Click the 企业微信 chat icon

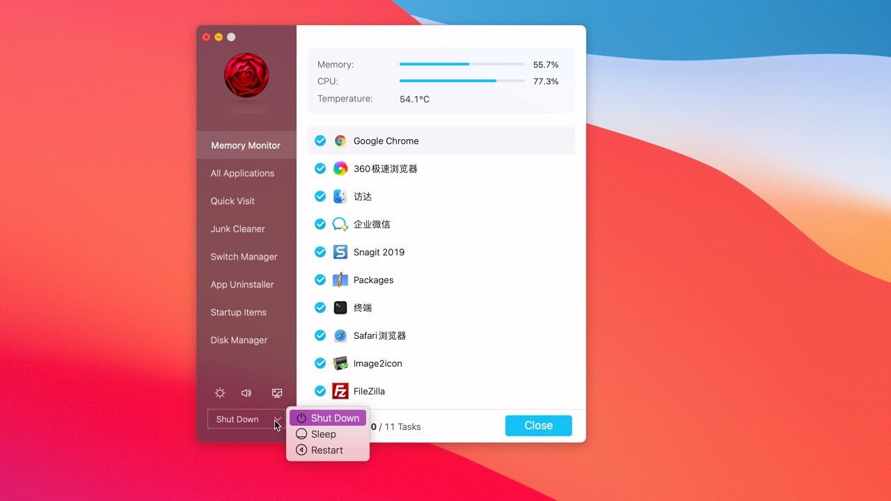(340, 224)
